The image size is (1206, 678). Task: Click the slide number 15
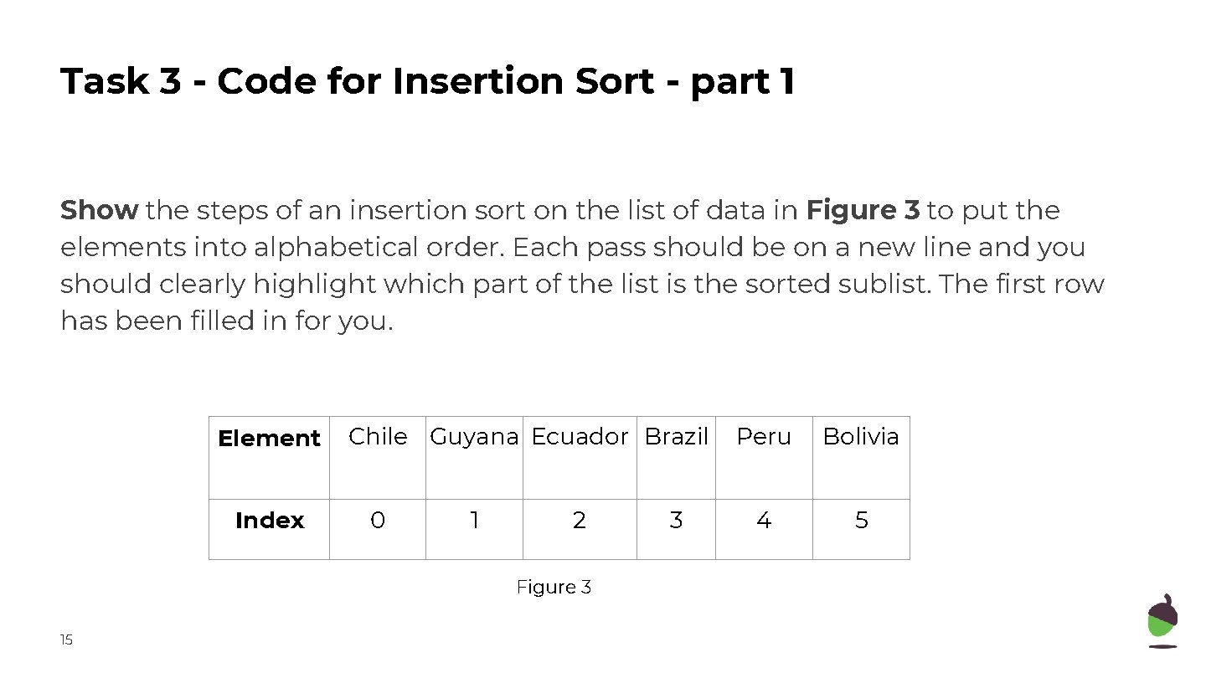click(x=66, y=640)
